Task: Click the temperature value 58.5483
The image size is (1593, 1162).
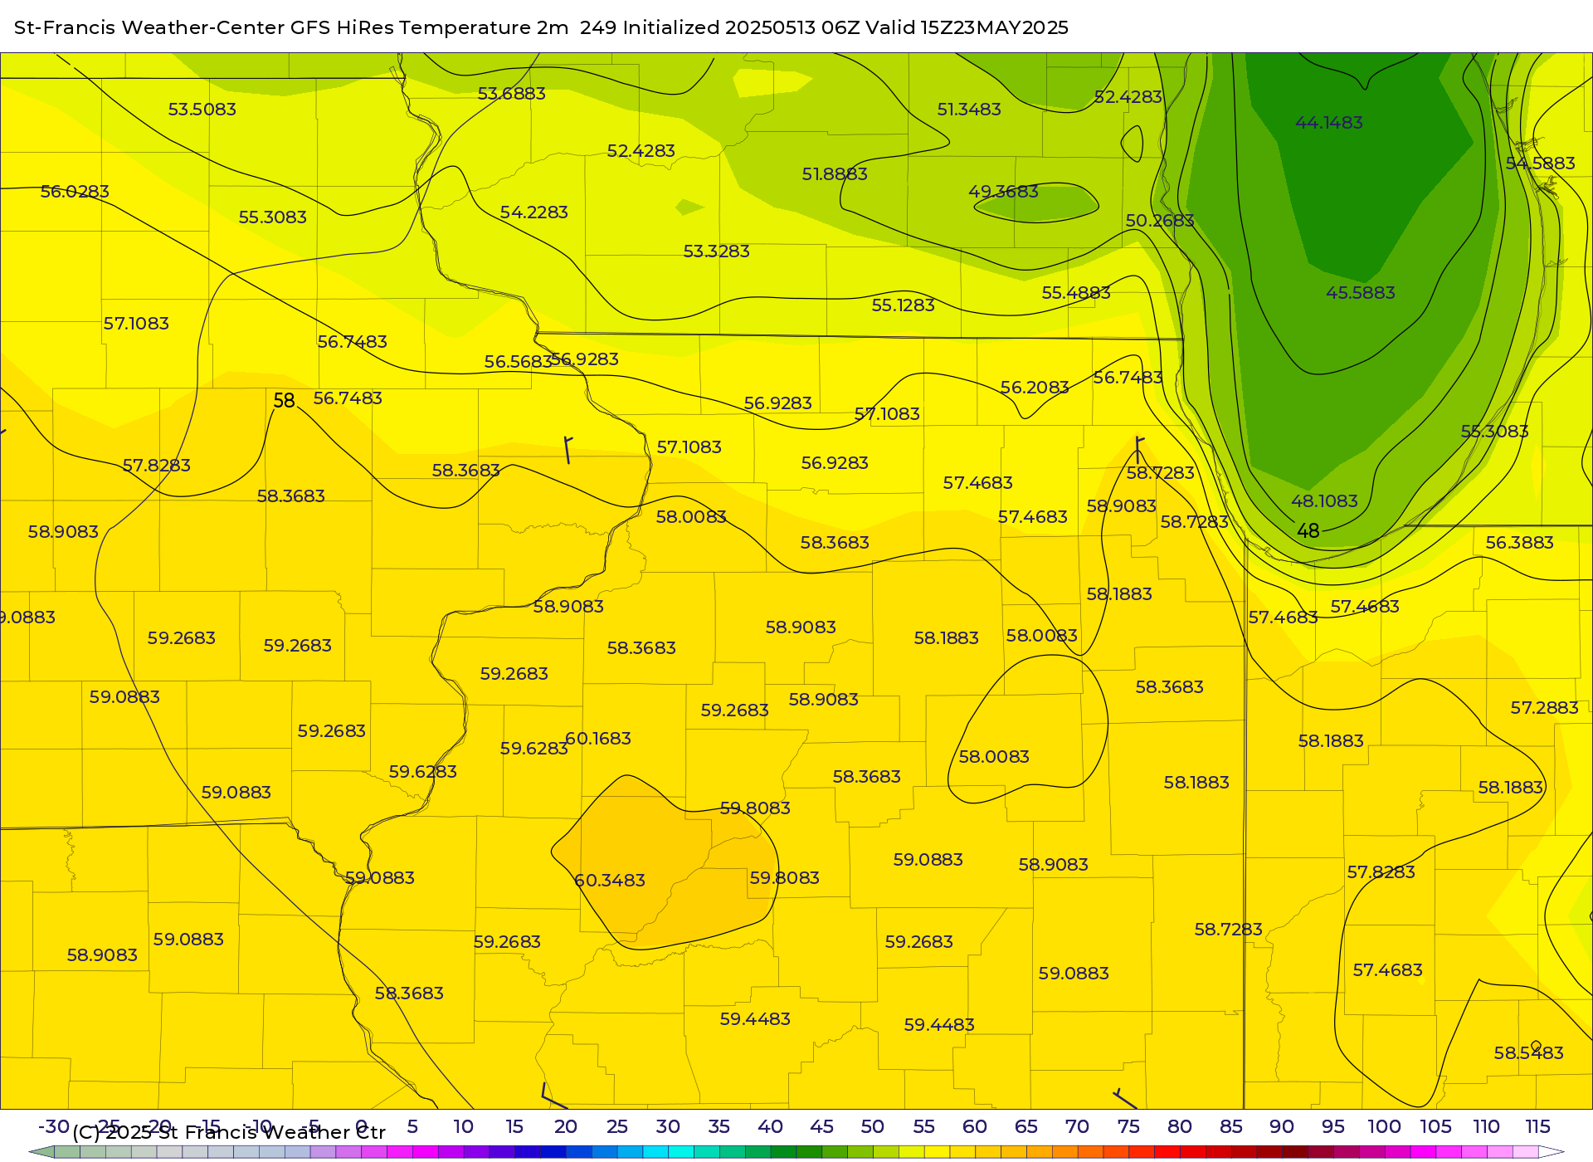Action: pyautogui.click(x=1528, y=1053)
